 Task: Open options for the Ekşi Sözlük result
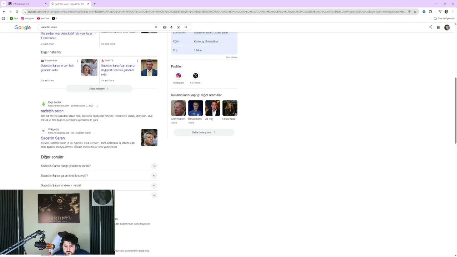[97, 106]
